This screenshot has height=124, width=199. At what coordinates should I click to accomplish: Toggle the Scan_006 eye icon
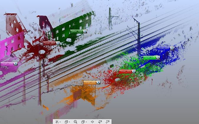click(x=98, y=83)
